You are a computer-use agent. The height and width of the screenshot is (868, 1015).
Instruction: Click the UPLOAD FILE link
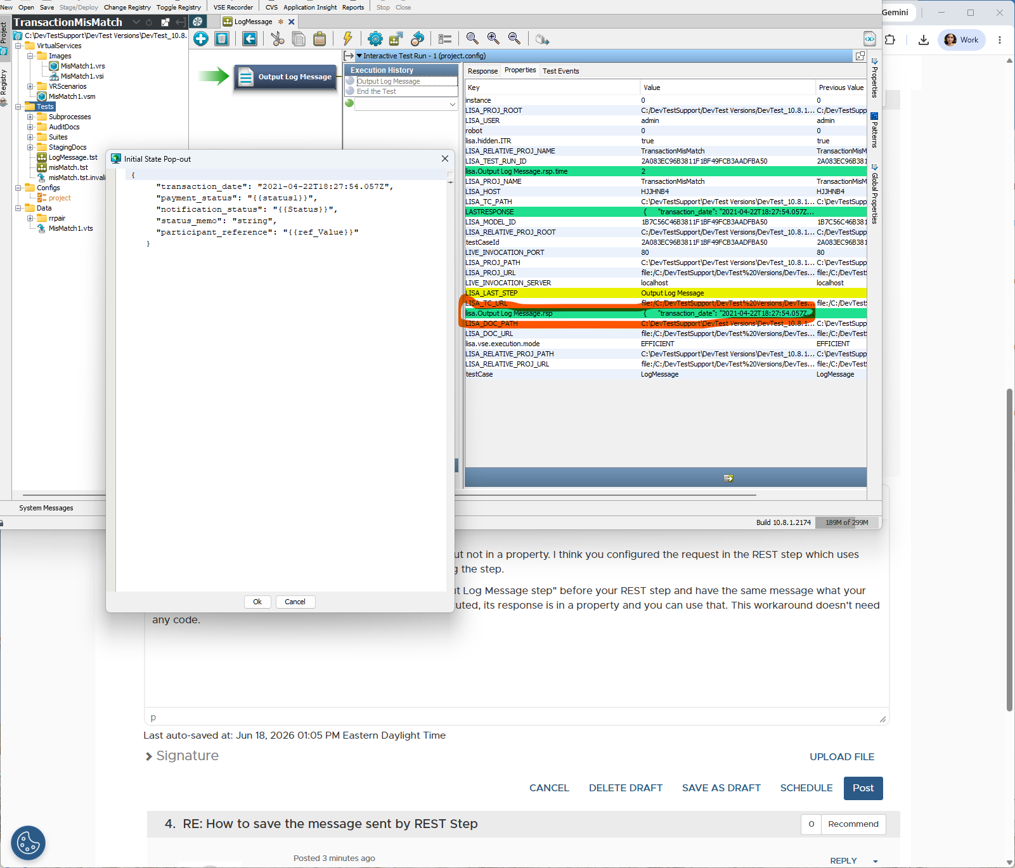(842, 757)
